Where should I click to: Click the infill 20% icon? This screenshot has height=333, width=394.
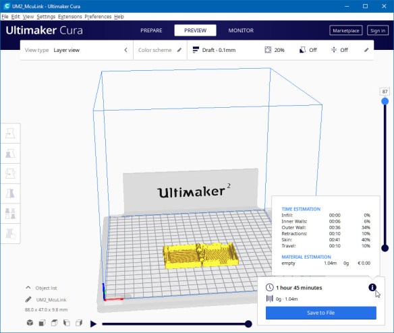pyautogui.click(x=268, y=50)
